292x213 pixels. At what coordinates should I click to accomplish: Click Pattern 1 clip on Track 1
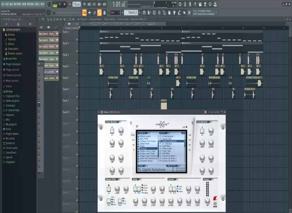(140, 36)
